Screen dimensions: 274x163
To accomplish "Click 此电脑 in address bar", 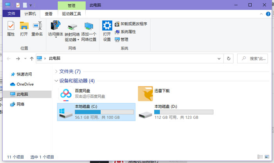I will pos(54,59).
